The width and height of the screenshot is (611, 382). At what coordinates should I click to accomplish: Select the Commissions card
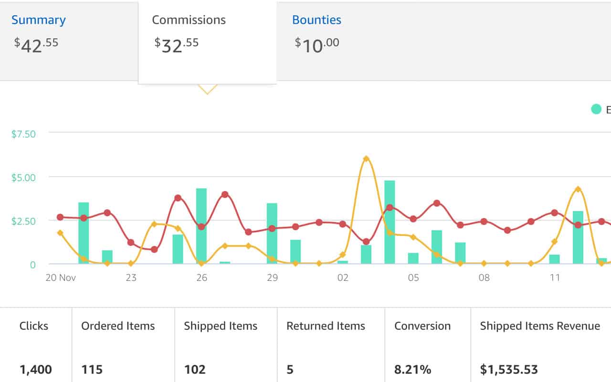tap(189, 20)
